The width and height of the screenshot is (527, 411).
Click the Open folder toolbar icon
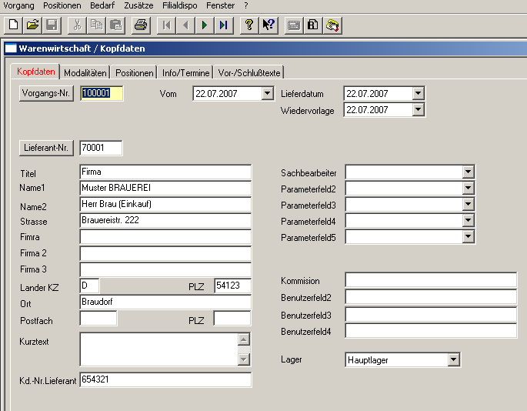pos(32,25)
